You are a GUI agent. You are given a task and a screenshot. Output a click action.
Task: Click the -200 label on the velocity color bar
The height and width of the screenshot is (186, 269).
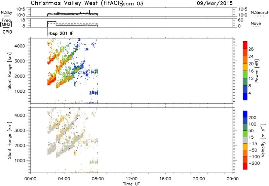(x=254, y=163)
